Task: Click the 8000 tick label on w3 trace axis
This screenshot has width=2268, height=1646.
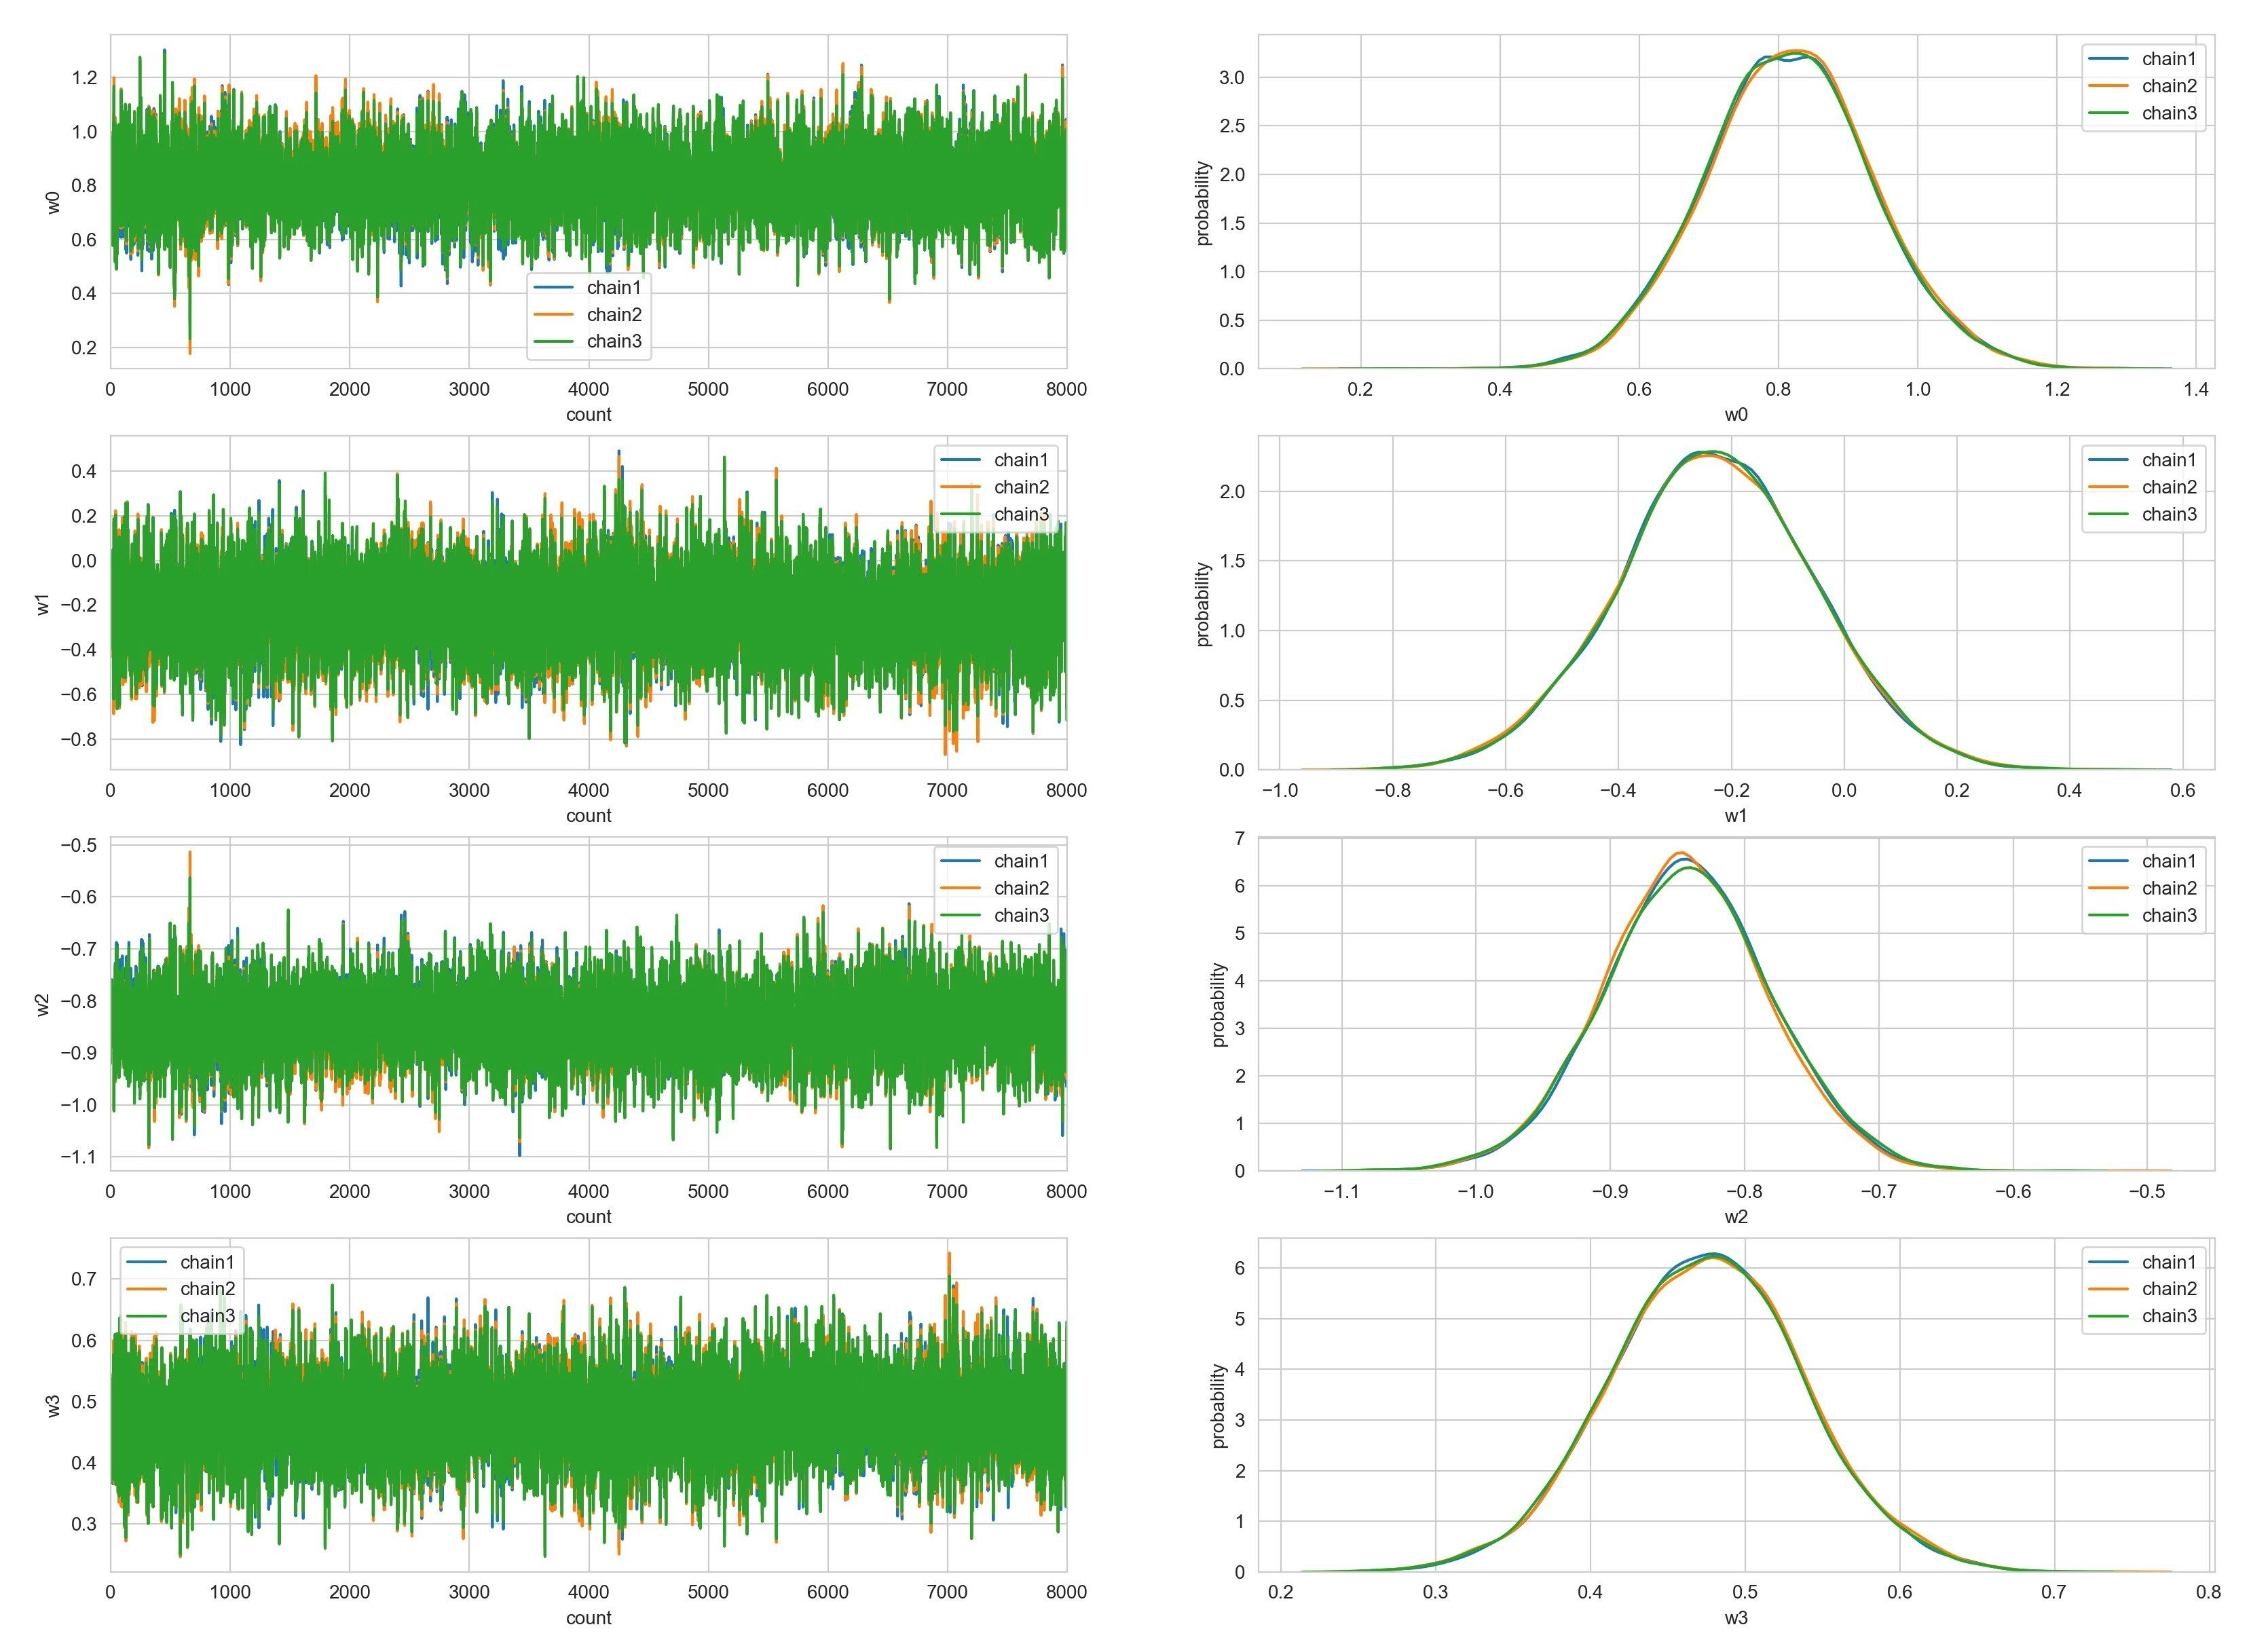Action: (x=1066, y=1593)
